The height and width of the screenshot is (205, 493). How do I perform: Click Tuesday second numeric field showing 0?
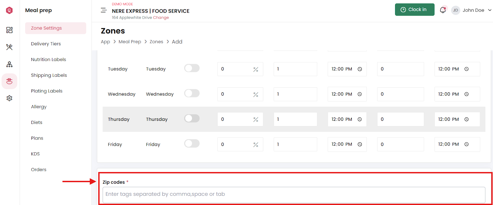(400, 69)
